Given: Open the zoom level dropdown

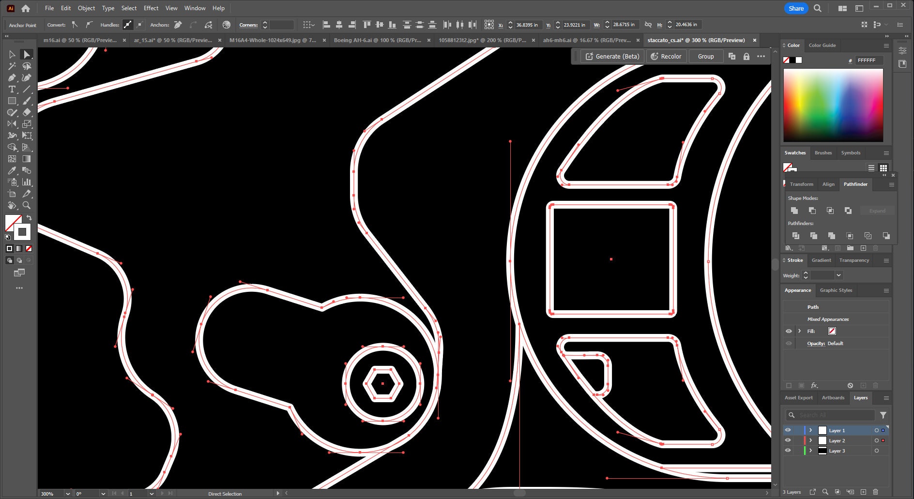Looking at the screenshot, I should click(x=67, y=494).
